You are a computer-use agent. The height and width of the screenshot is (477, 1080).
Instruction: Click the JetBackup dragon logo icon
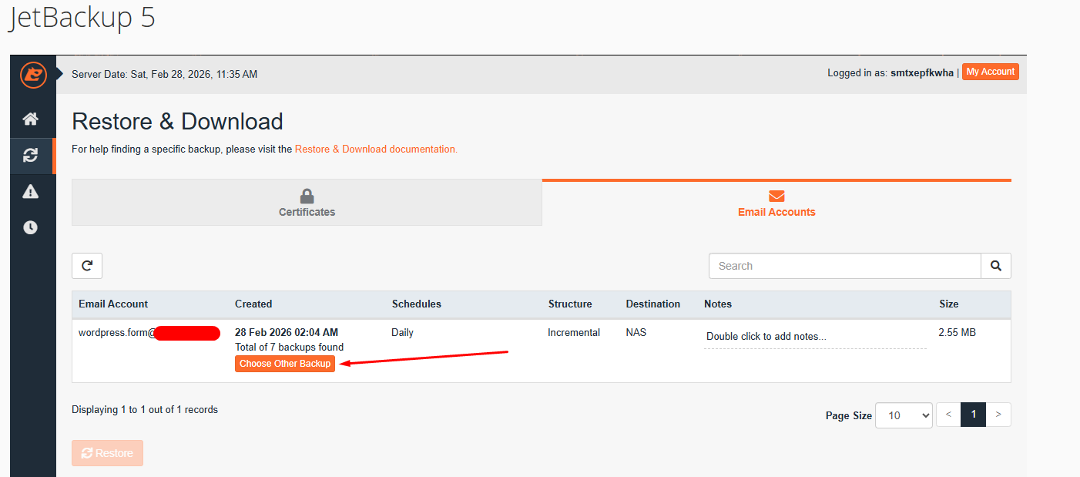point(33,75)
